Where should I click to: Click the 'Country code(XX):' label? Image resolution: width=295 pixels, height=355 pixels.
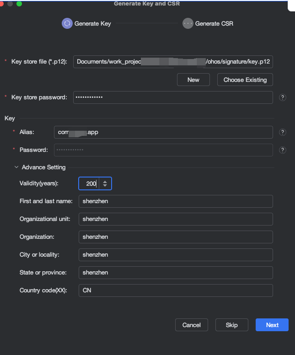43,290
